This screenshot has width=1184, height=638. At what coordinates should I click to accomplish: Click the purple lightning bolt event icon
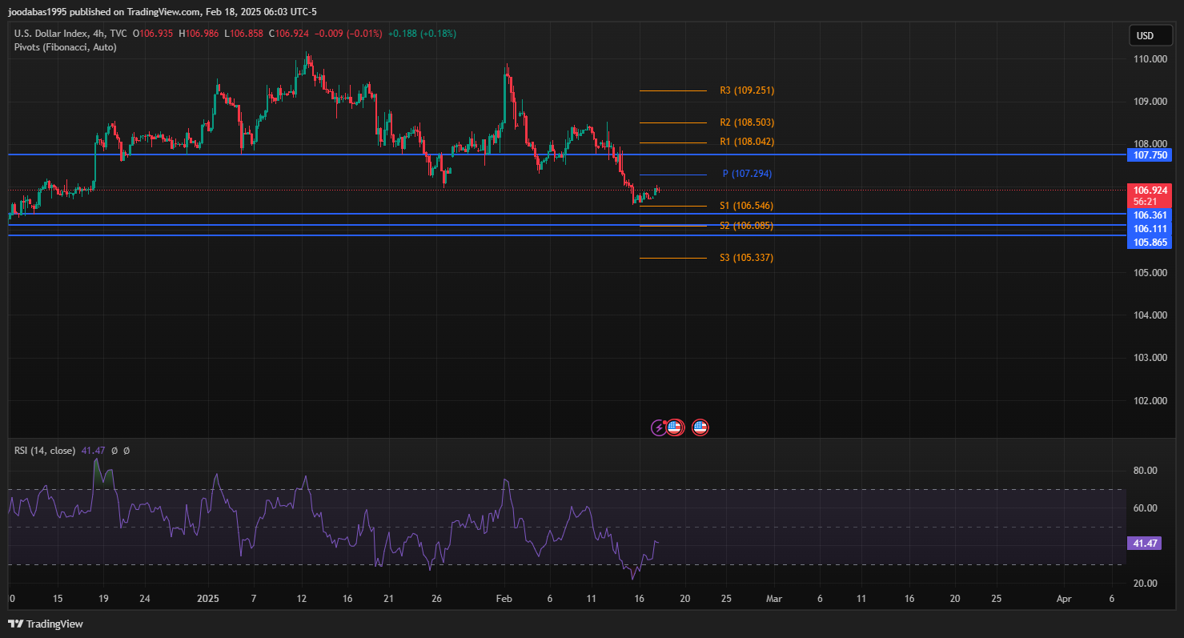pos(658,427)
